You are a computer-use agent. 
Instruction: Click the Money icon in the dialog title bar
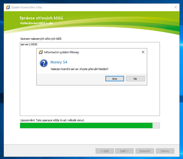[41, 52]
